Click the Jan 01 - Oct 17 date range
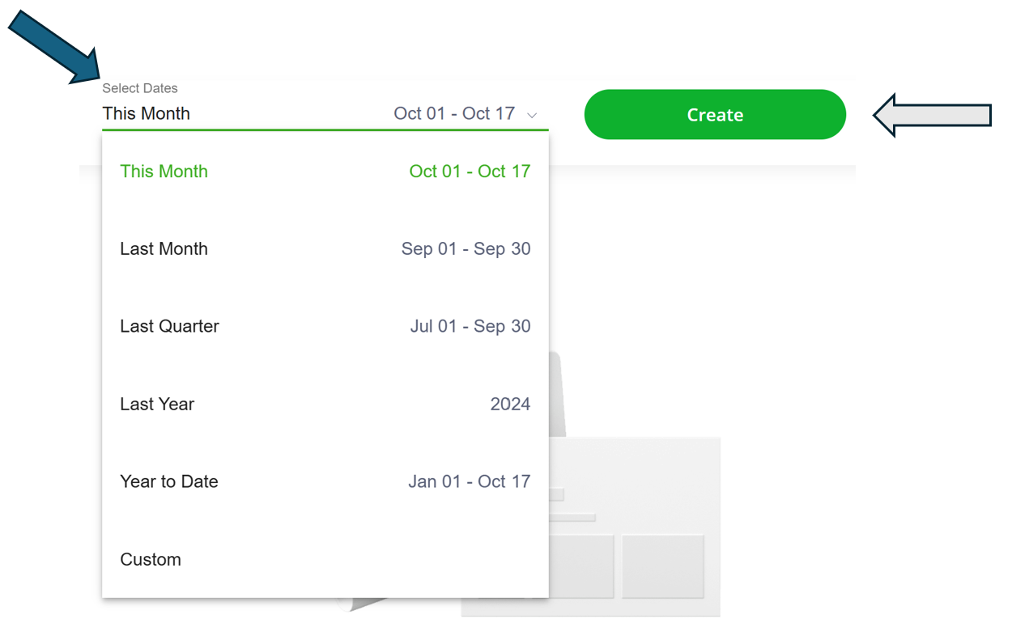The width and height of the screenshot is (1012, 636). click(469, 482)
